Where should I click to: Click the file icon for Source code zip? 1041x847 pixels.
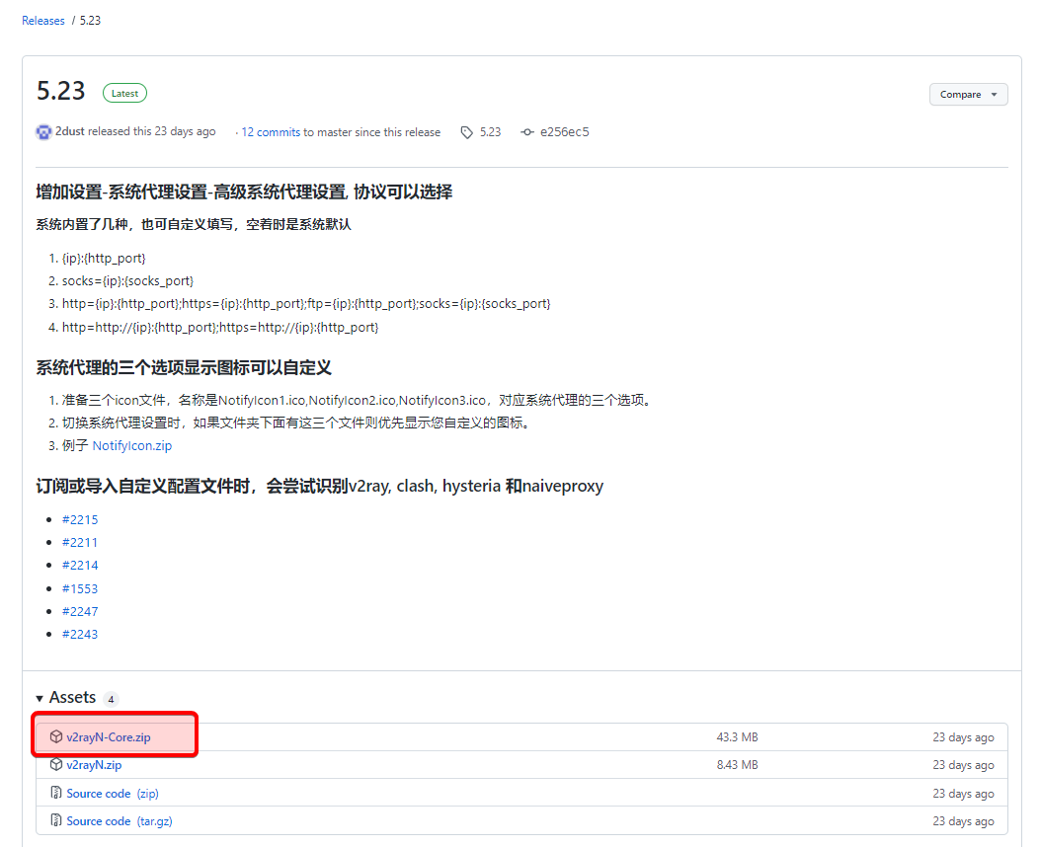coord(56,794)
